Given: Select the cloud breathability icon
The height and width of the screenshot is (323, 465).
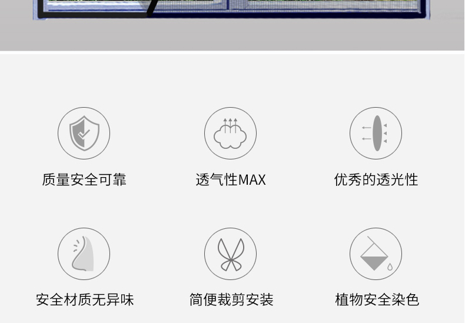Looking at the screenshot, I should [x=230, y=133].
